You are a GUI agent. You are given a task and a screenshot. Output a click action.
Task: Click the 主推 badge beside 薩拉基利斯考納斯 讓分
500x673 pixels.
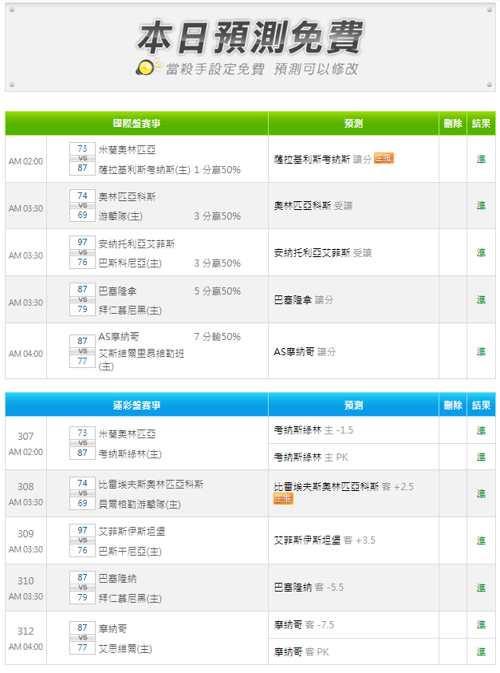(384, 158)
